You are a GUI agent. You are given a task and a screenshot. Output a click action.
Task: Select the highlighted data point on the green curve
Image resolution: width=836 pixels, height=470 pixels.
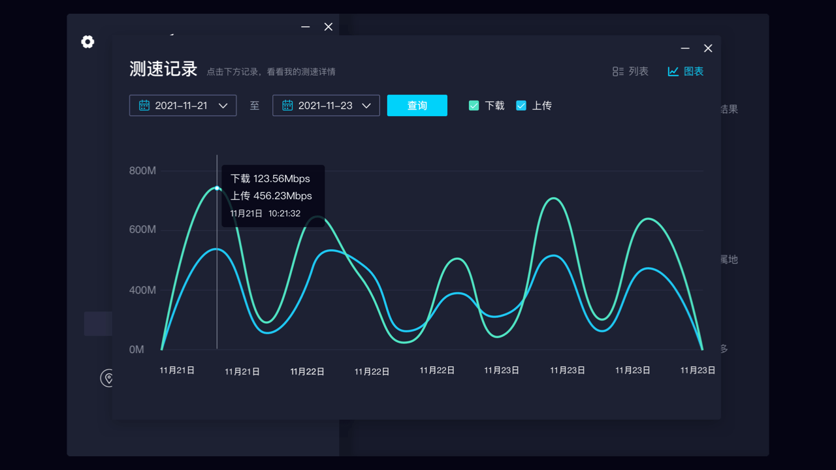click(x=217, y=189)
